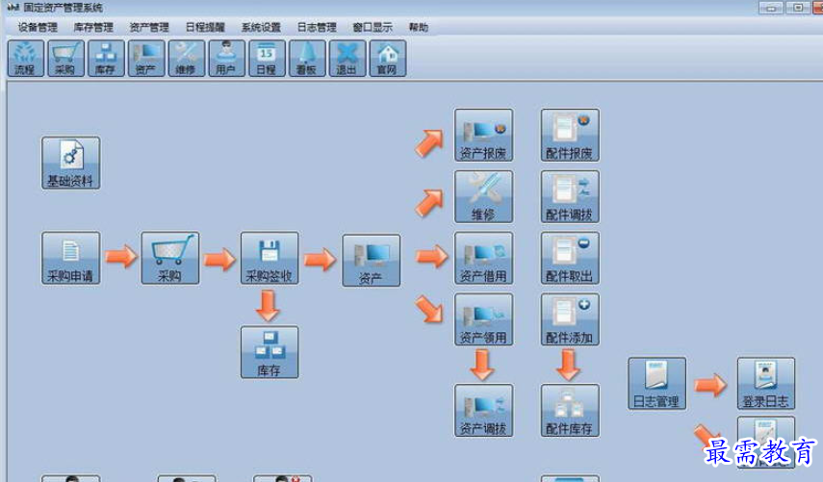This screenshot has height=482, width=823.
Task: Open the 系统设置 menu
Action: tap(261, 27)
